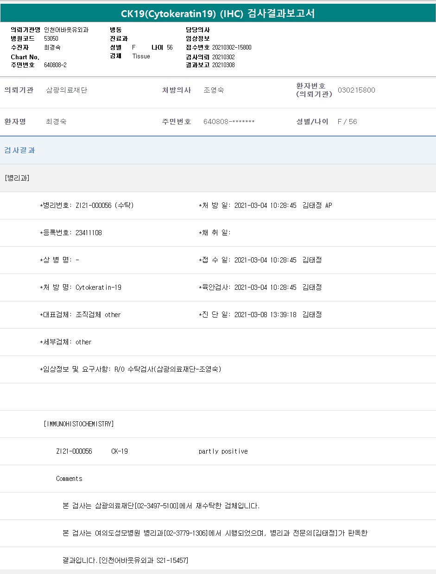Click the Comments label
The image size is (436, 574).
point(69,479)
